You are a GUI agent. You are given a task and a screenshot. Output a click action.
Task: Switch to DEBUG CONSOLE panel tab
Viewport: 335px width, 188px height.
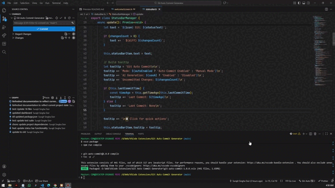[113, 134]
